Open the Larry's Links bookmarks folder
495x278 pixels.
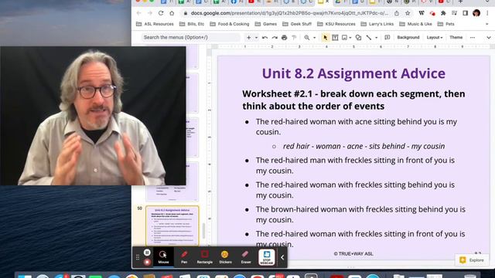377,24
